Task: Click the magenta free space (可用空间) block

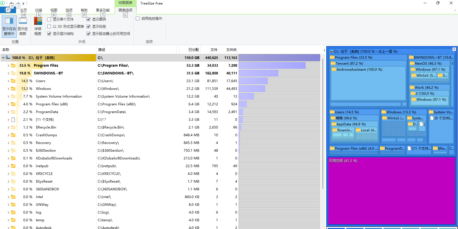Action: pyautogui.click(x=391, y=192)
